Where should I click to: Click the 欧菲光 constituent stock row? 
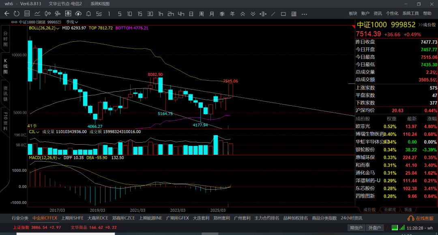[396, 126]
